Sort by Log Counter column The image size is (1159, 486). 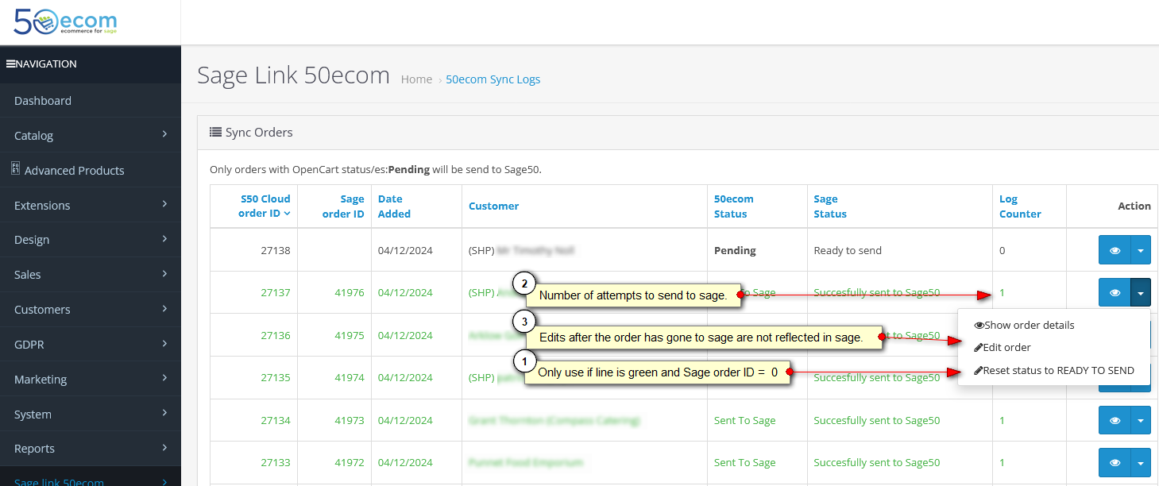1020,206
